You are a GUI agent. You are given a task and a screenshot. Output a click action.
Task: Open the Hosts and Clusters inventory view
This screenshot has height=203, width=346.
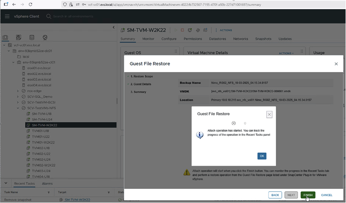click(5, 37)
